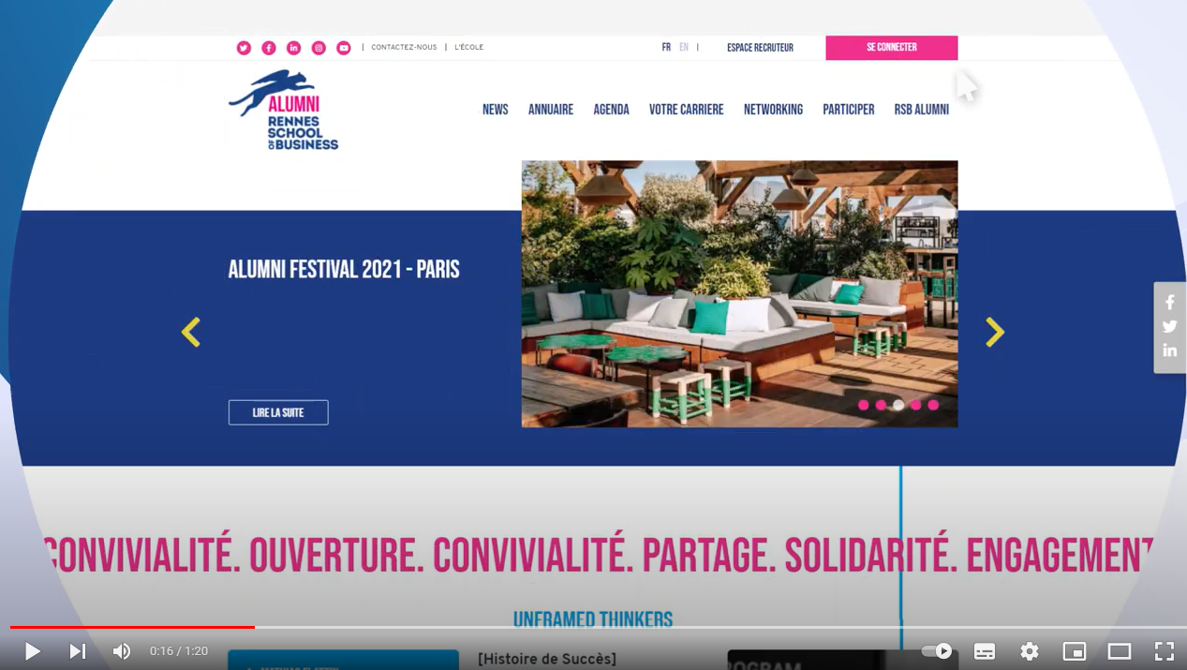Open the Facebook icon in top bar

pyautogui.click(x=269, y=48)
